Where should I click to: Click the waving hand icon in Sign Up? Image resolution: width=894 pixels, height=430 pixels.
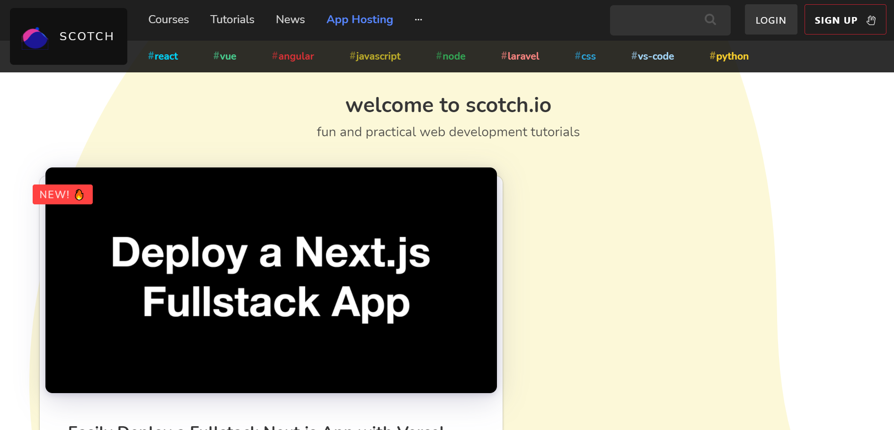click(871, 20)
